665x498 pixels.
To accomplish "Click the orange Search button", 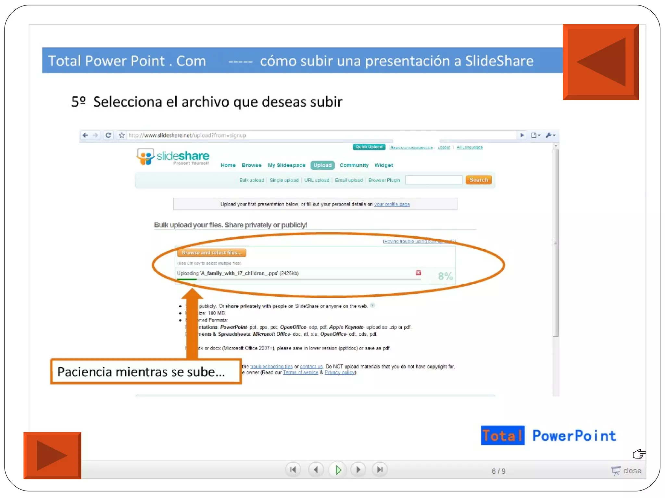I will [x=478, y=180].
